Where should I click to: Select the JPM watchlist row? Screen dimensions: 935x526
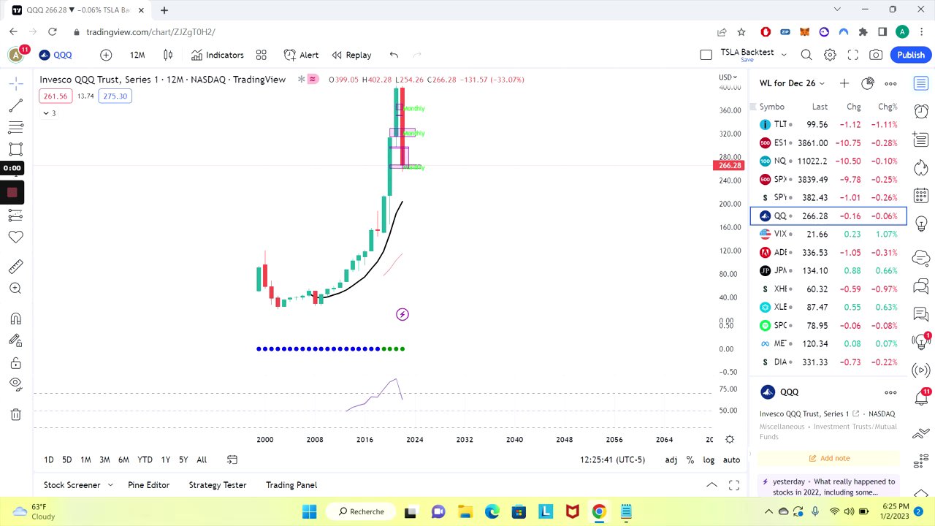tap(828, 271)
